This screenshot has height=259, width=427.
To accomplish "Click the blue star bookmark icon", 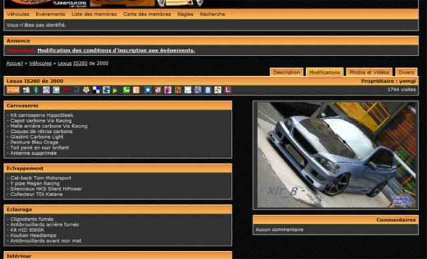I will (x=147, y=90).
